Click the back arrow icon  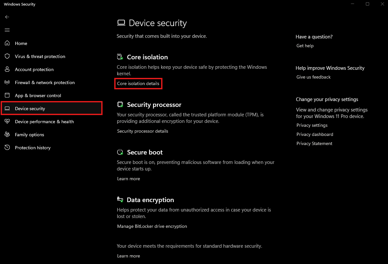pyautogui.click(x=7, y=17)
